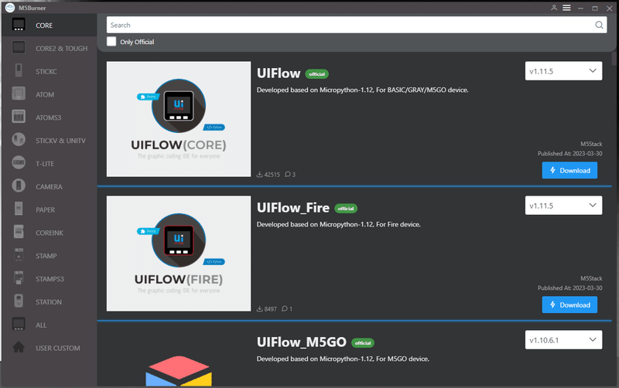Open the hamburger menu icon
Image resolution: width=619 pixels, height=388 pixels.
[566, 8]
